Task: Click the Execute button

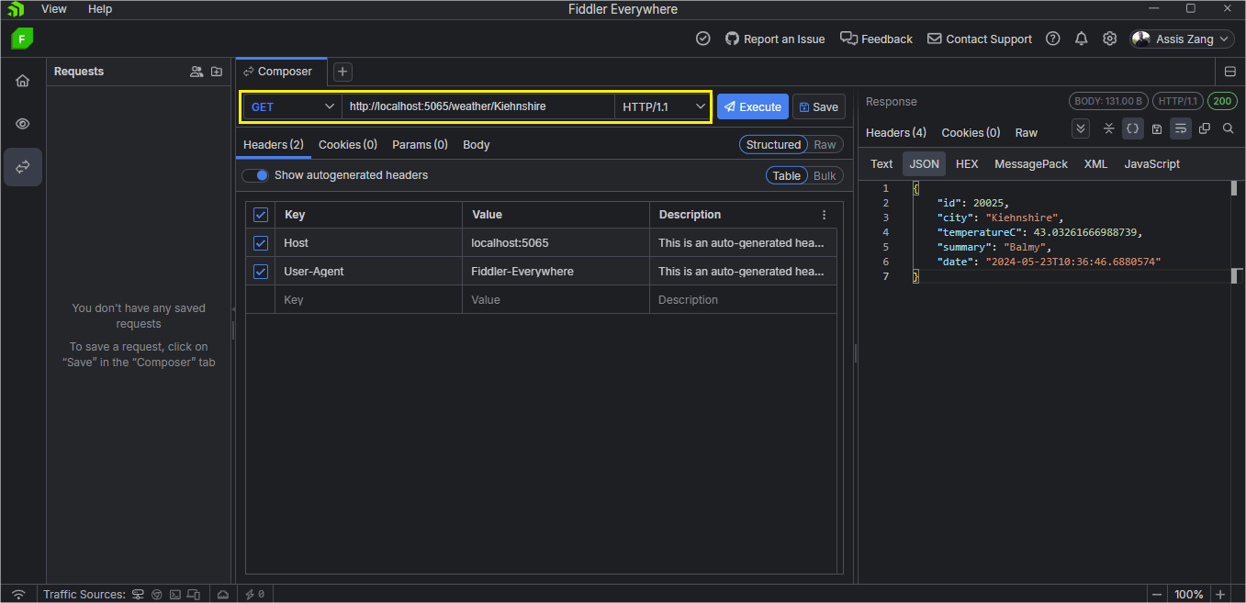Action: pos(753,106)
